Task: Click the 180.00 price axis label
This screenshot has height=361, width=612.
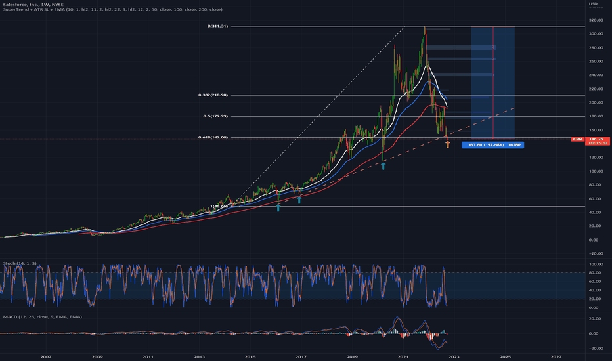Action: (596, 116)
